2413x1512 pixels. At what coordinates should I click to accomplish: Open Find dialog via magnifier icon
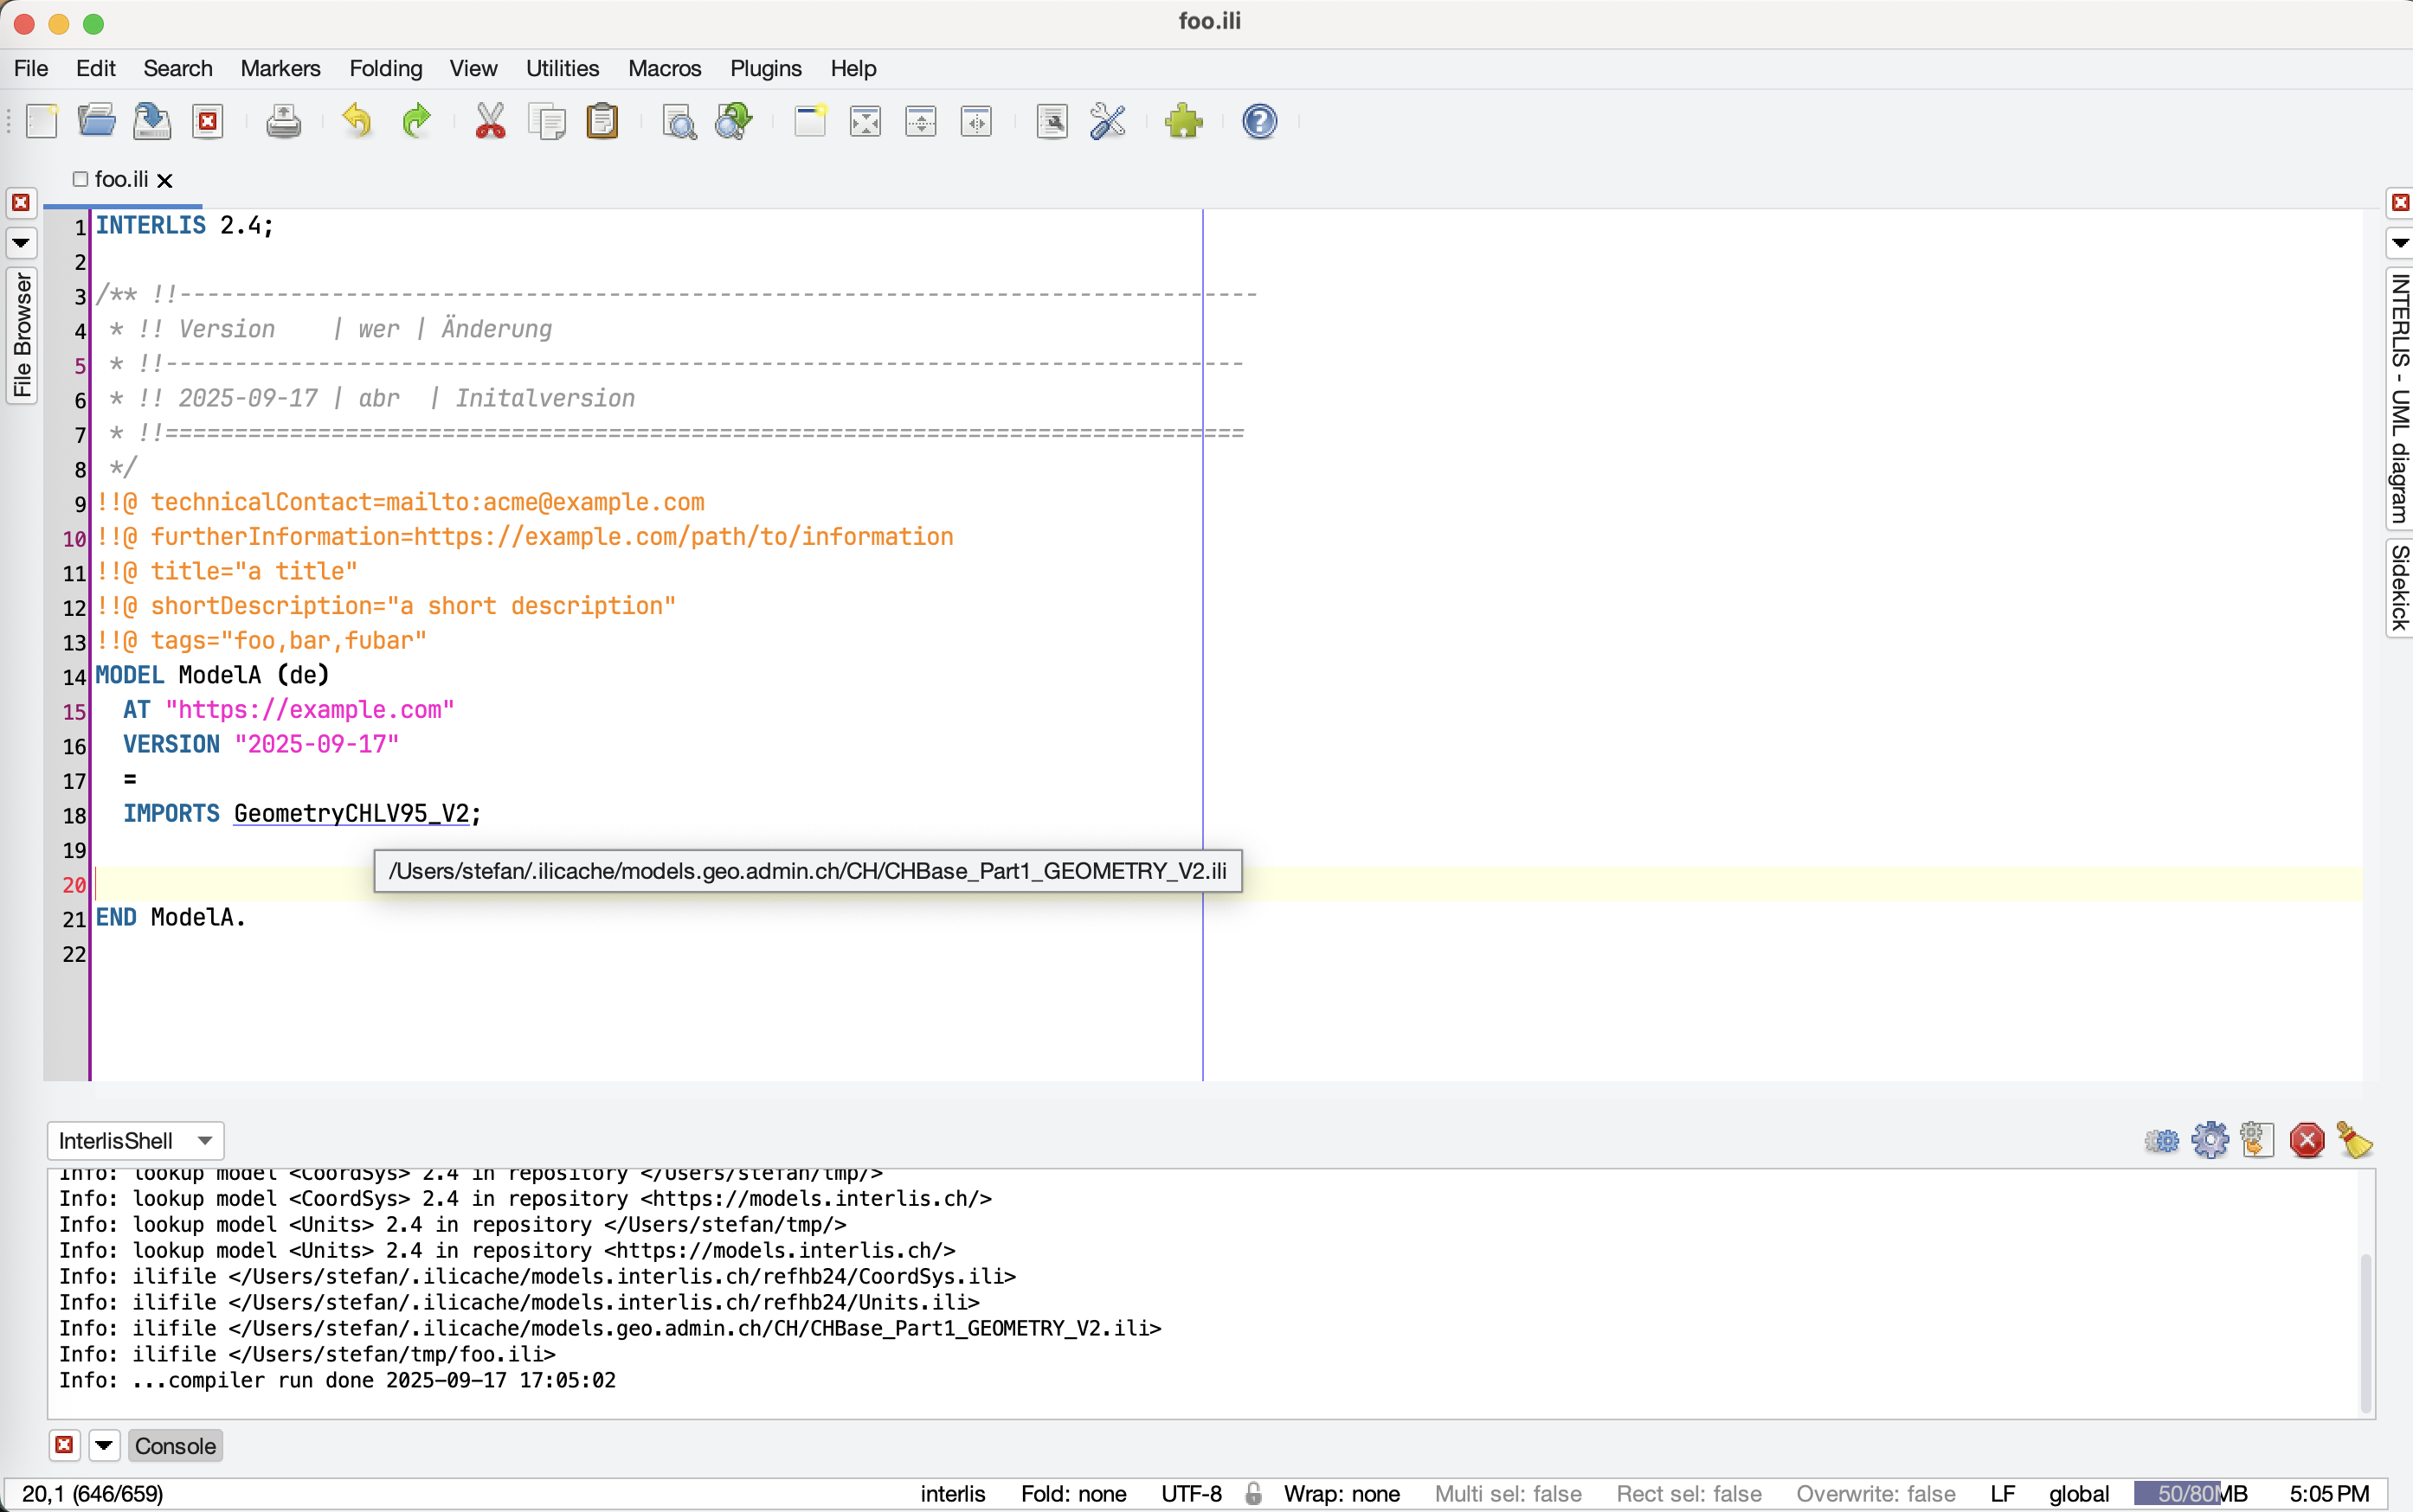tap(679, 122)
